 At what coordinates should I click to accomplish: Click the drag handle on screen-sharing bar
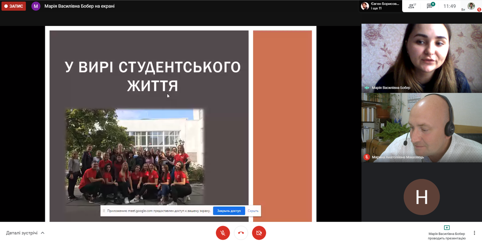(104, 211)
